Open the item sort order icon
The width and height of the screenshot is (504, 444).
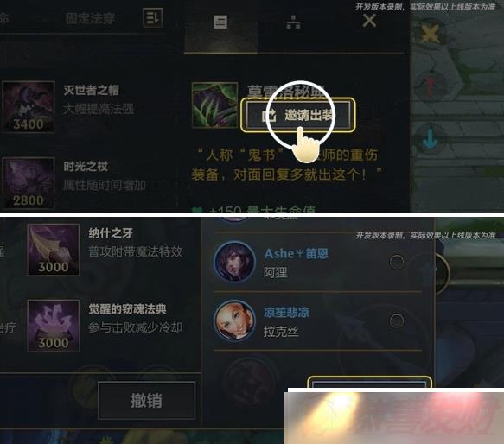tap(152, 17)
